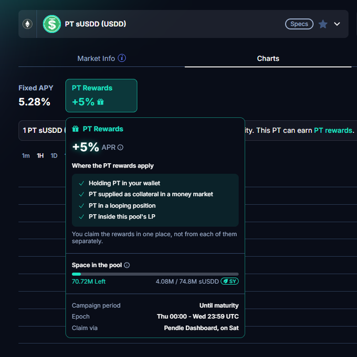
Task: Click the APR info icon
Action: pos(120,148)
